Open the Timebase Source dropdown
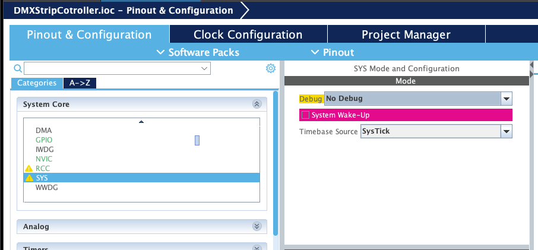 tap(506, 131)
